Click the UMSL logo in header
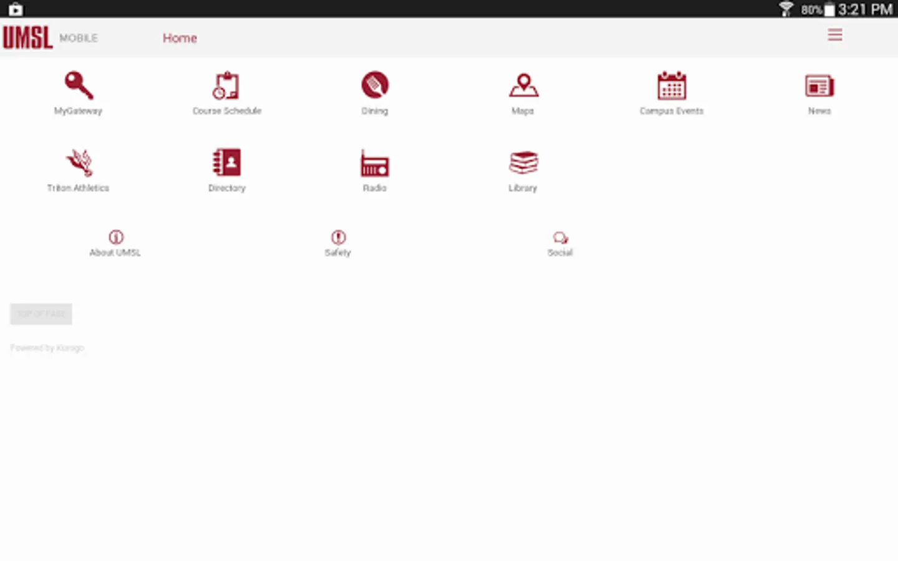 (27, 37)
